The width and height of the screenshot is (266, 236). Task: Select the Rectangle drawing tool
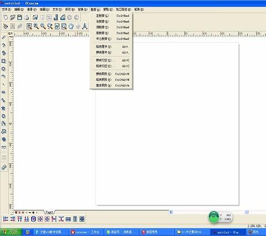point(4,61)
